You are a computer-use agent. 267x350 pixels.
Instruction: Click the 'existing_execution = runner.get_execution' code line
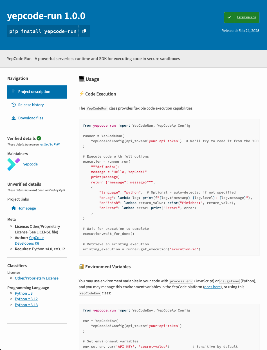(x=142, y=249)
